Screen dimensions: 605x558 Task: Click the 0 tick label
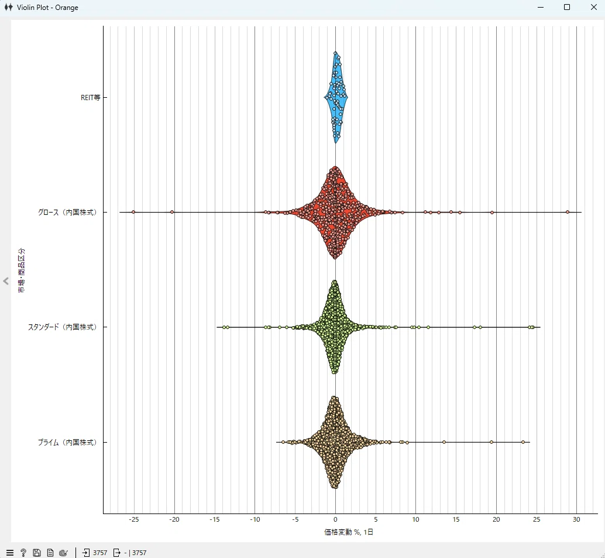click(x=335, y=519)
